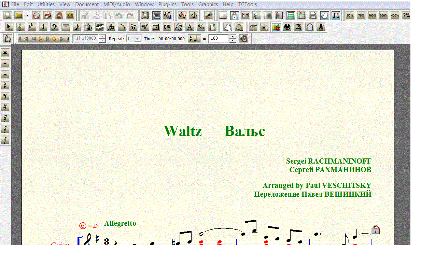Choose the Smart Shape slur tool
The width and height of the screenshot is (435, 279).
click(122, 27)
